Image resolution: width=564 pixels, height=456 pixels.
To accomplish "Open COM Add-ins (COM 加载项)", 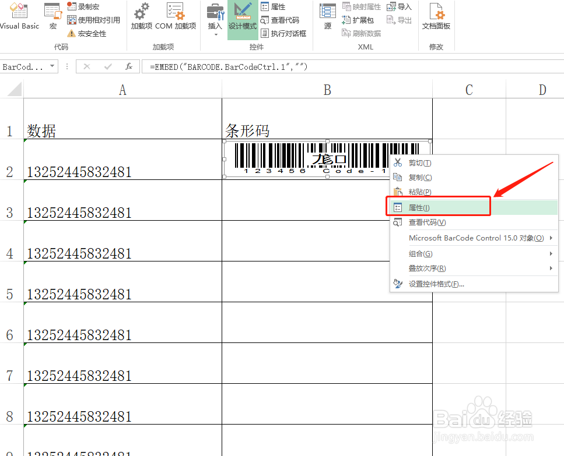I will tap(176, 16).
